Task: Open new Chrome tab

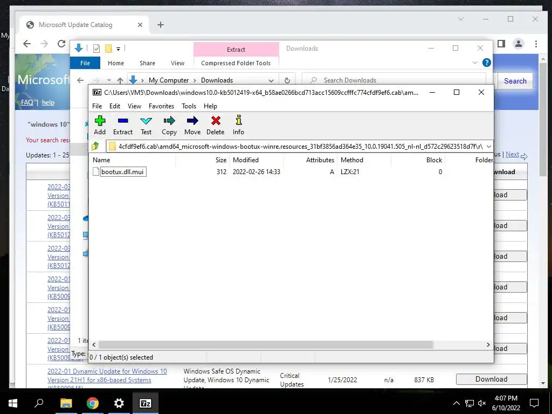Action: click(x=161, y=25)
